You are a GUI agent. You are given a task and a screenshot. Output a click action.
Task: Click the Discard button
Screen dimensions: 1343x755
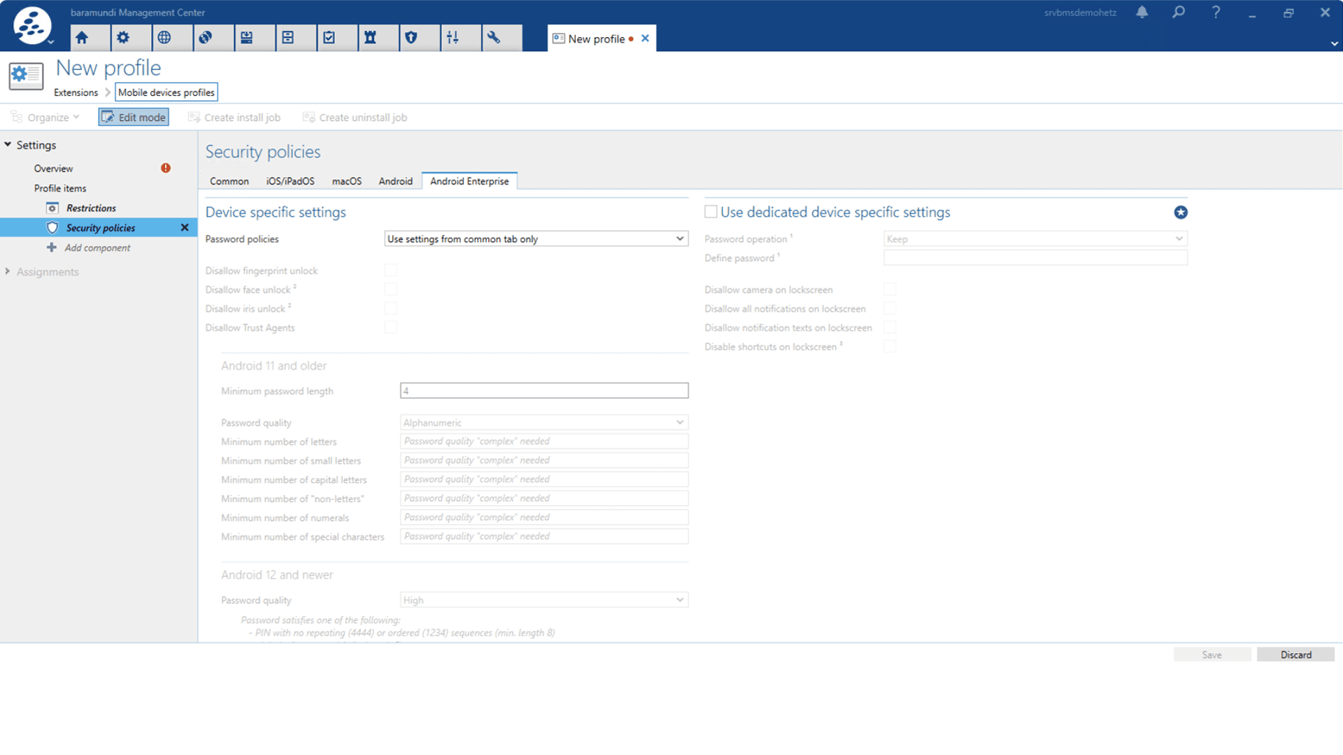tap(1295, 655)
